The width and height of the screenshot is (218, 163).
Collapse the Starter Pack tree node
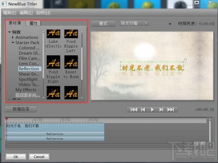[13, 42]
